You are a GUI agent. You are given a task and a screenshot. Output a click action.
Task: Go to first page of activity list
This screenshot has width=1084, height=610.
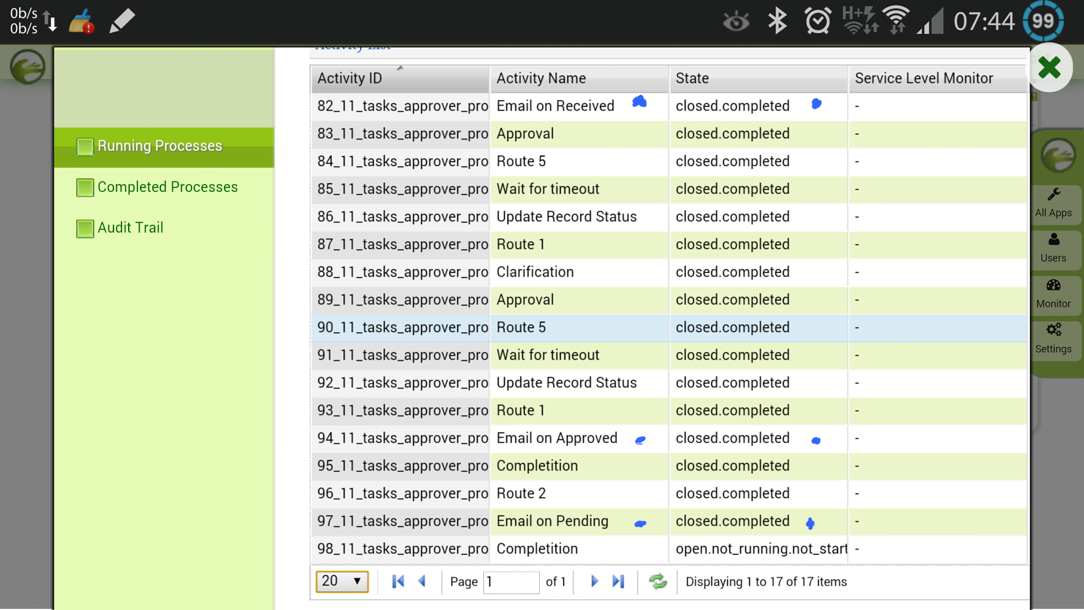pyautogui.click(x=398, y=581)
